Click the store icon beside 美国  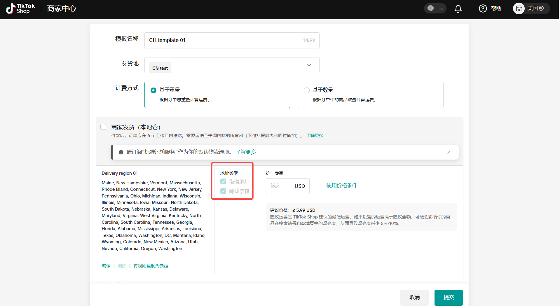click(x=519, y=8)
